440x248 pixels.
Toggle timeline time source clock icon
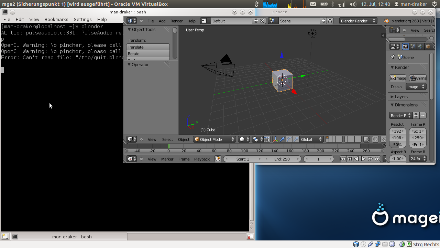click(218, 159)
